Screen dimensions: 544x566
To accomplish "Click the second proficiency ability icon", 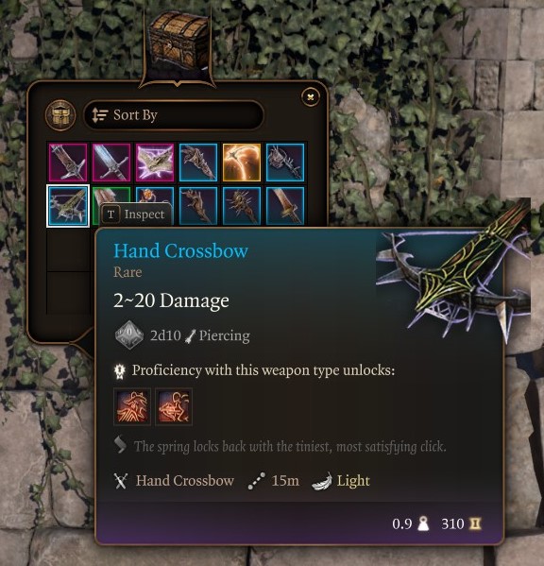I will pyautogui.click(x=174, y=407).
